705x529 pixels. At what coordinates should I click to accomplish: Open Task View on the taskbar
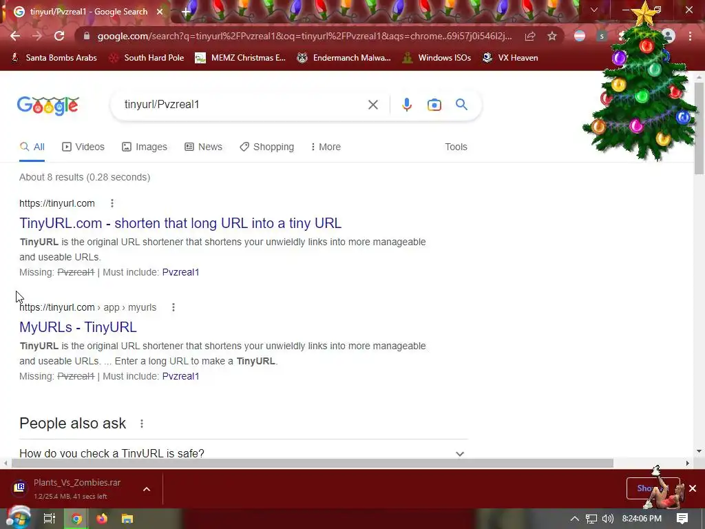(x=49, y=519)
